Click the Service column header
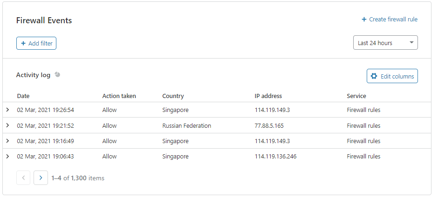 click(356, 96)
